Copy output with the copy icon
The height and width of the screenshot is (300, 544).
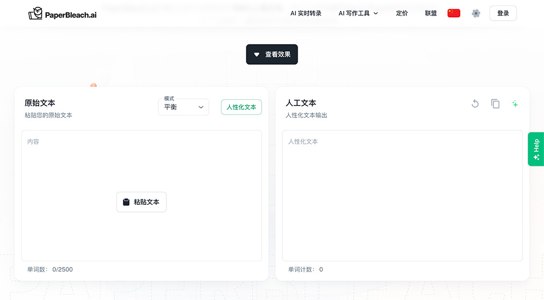[x=495, y=104]
